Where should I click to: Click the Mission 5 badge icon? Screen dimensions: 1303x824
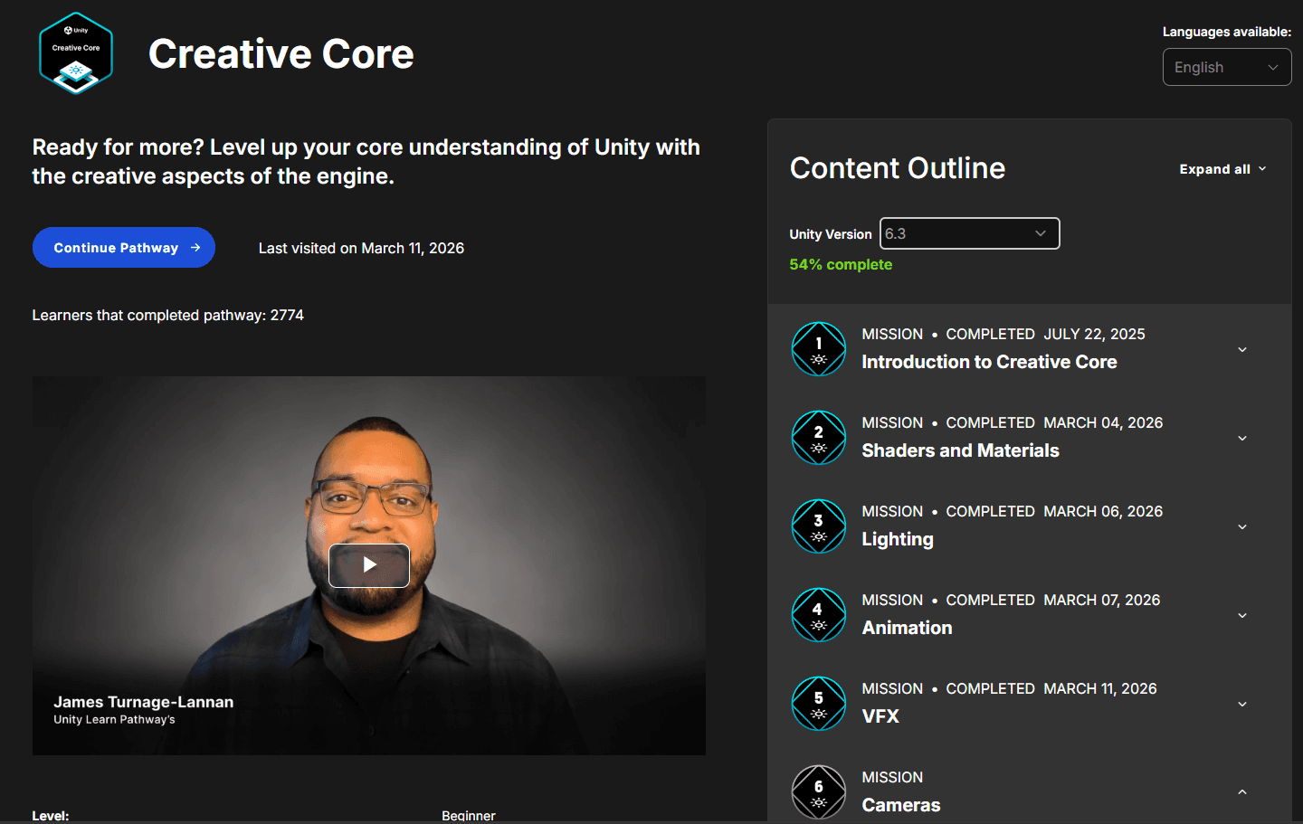coord(819,704)
